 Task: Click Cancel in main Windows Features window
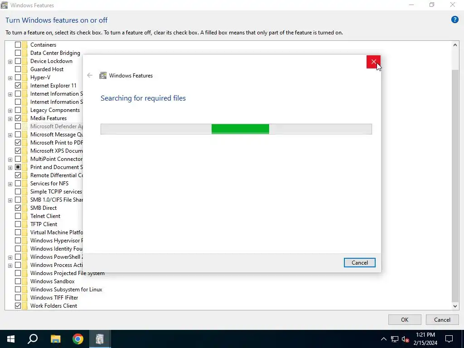[442, 319]
